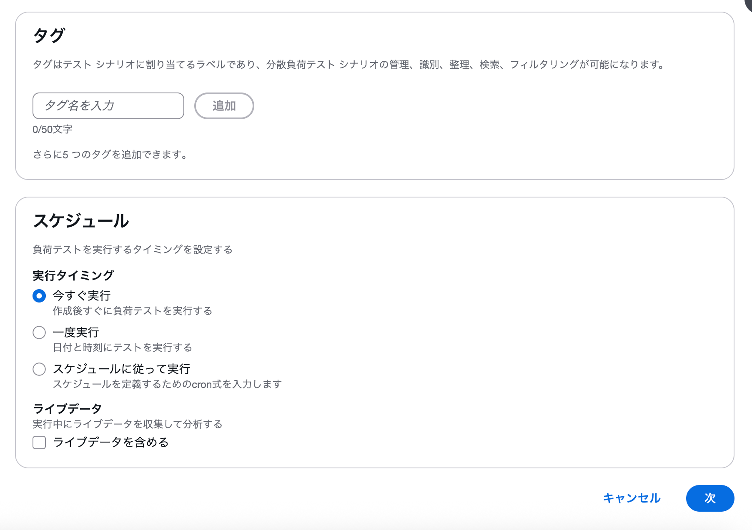Click the 一度実行 option text
Screen dimensions: 752x530
(76, 332)
